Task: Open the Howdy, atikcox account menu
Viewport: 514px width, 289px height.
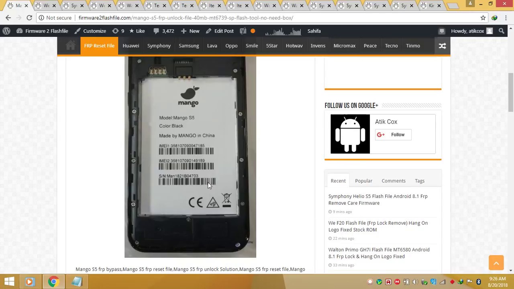Action: click(x=471, y=31)
